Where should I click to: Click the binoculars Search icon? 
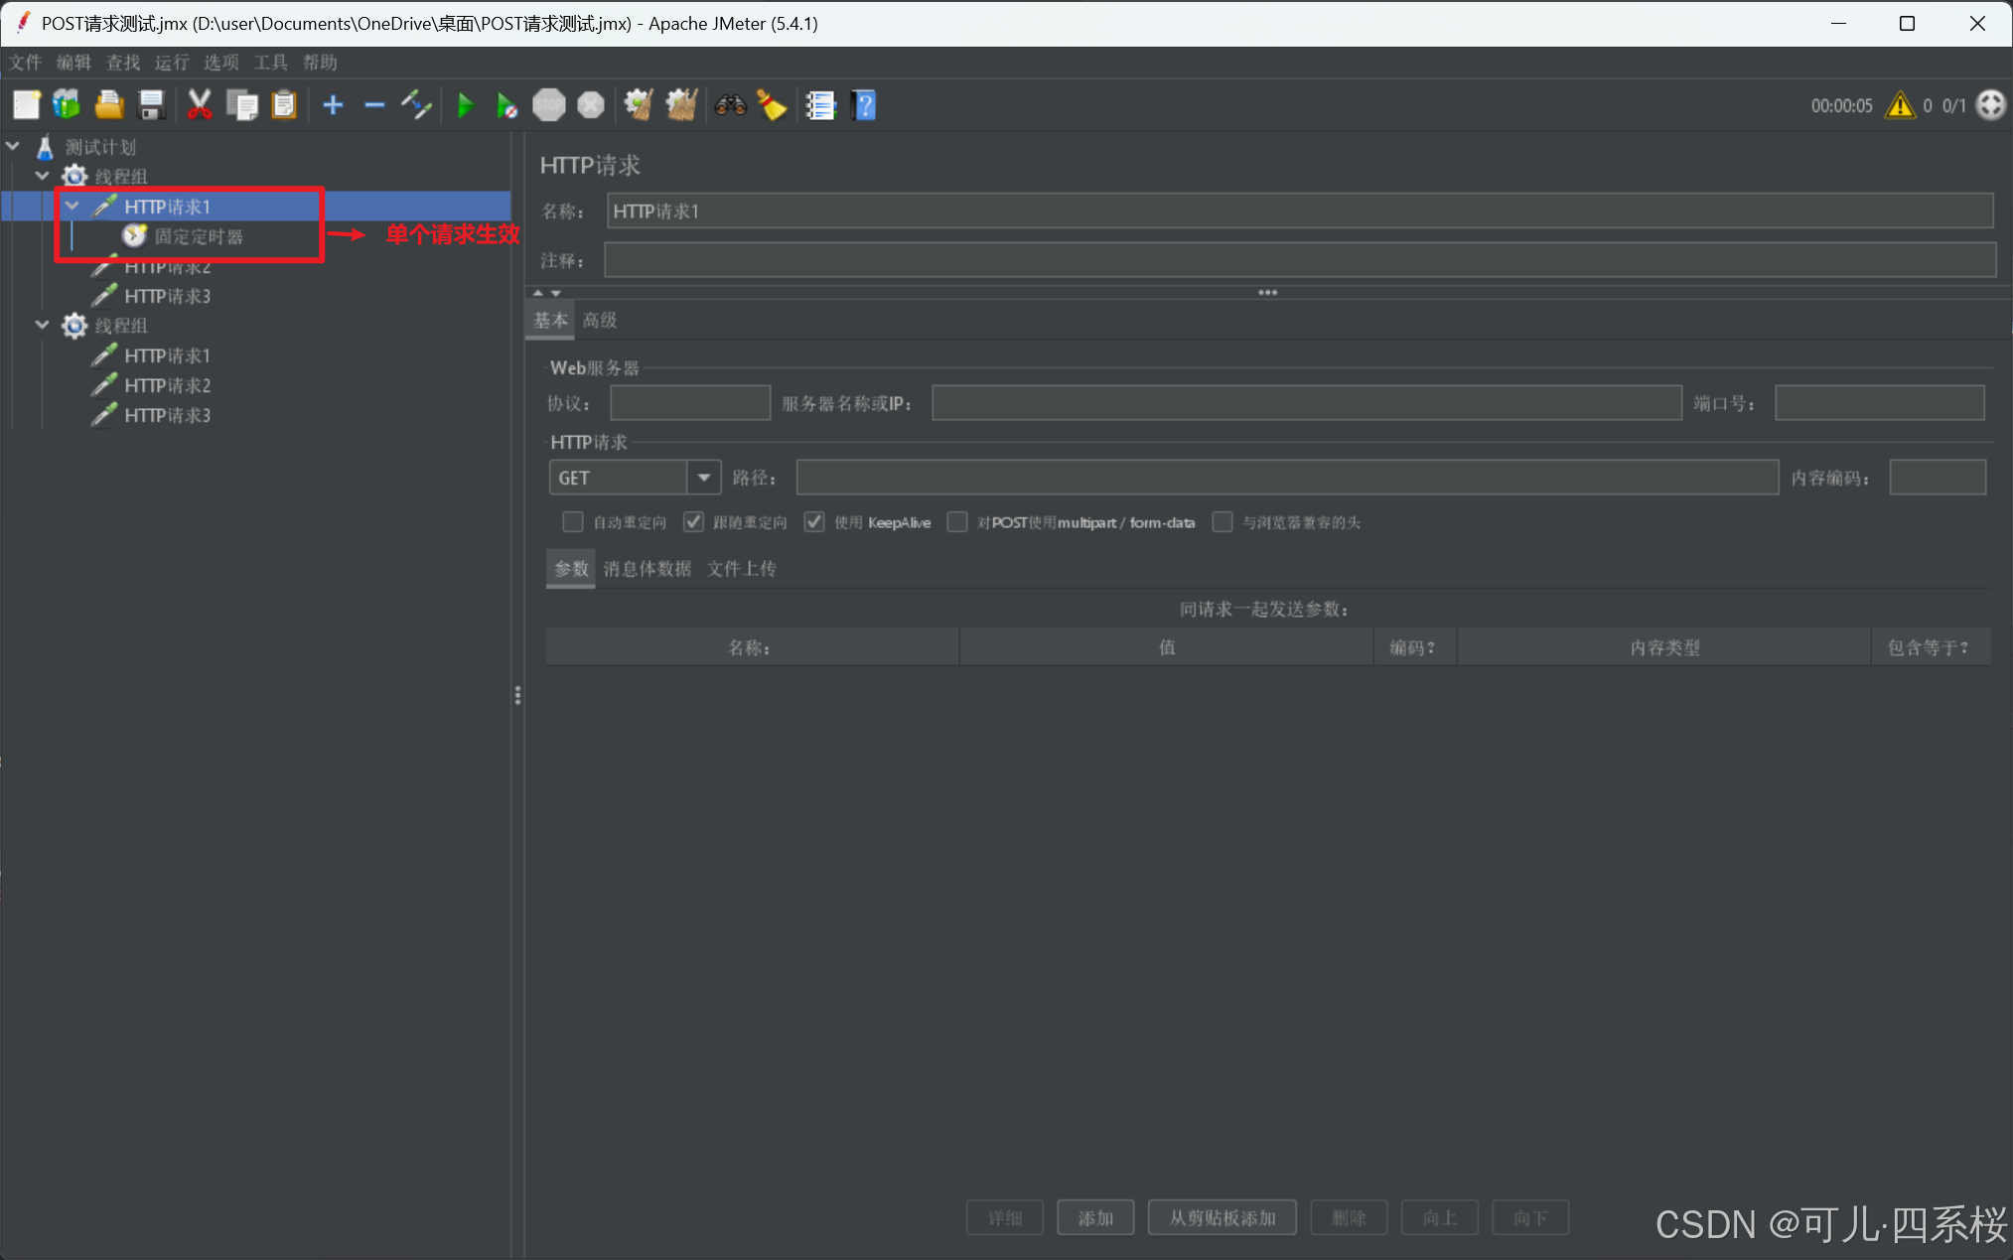[x=730, y=105]
